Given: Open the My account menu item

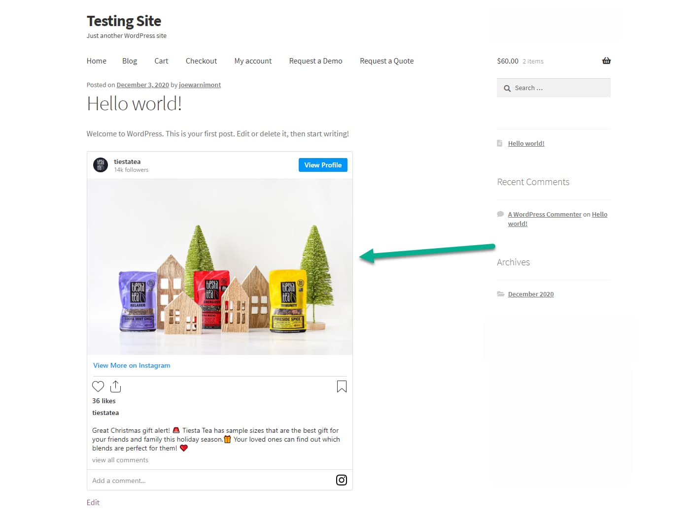Looking at the screenshot, I should 253,61.
